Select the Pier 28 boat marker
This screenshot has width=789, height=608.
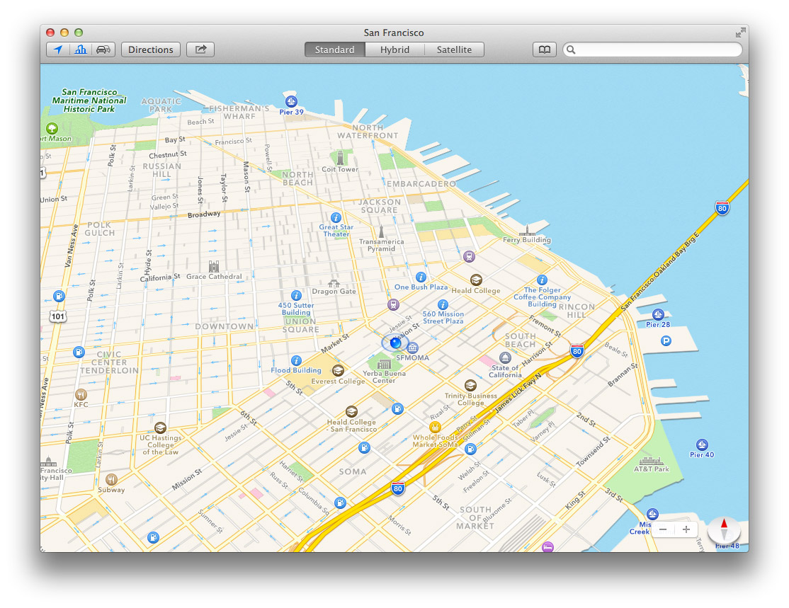pos(658,315)
